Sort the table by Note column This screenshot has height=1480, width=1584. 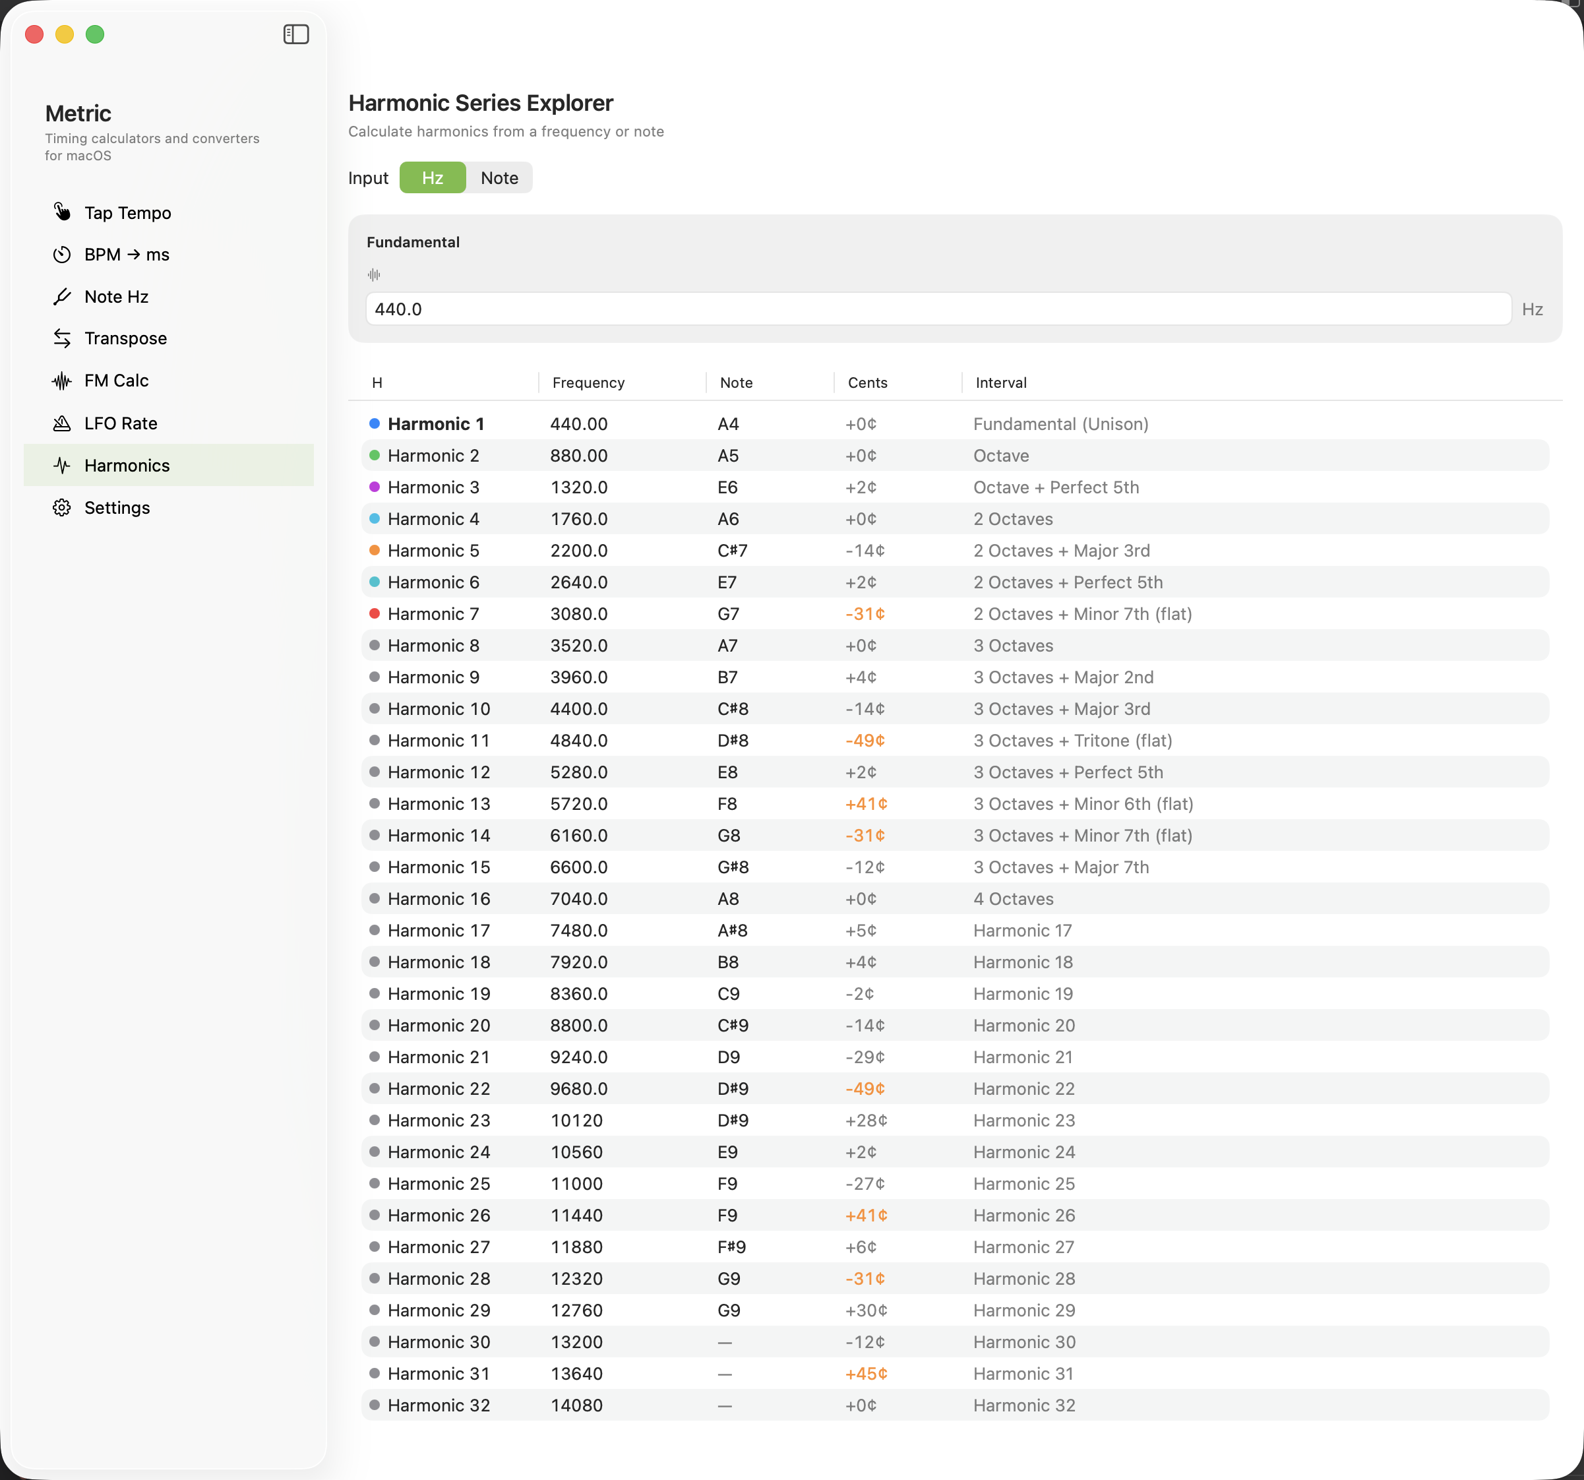pos(735,383)
